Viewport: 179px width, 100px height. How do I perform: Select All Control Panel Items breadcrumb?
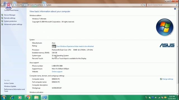point(35,5)
